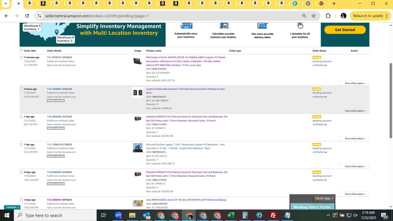Switch to the tab with the Chrome logo favicon
The height and width of the screenshot is (221, 393).
(321, 3)
